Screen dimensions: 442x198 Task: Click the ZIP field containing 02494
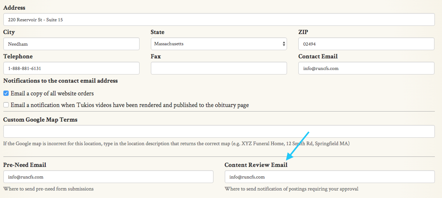pyautogui.click(x=366, y=44)
